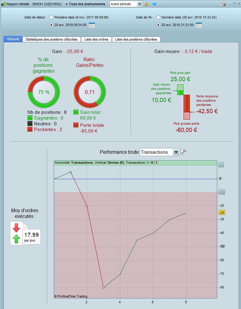241x309 pixels.
Task: Click green Gain total color swatch
Action: (76, 112)
